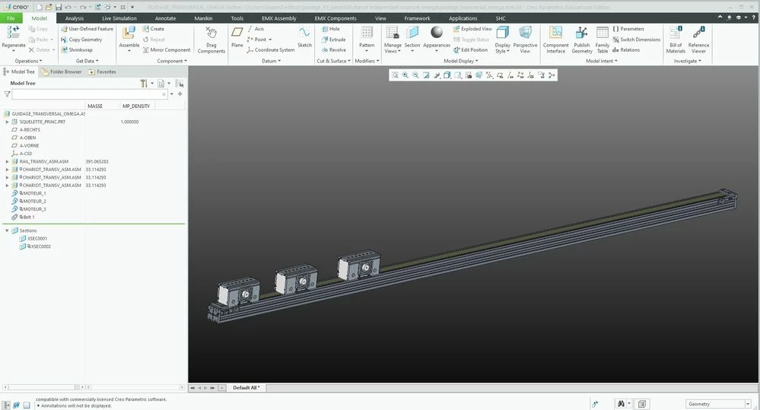Click the Pattern tool icon
Image resolution: width=760 pixels, height=410 pixels.
coord(367,33)
